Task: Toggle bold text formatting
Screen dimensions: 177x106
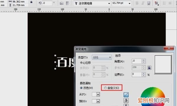Action: point(137,3)
